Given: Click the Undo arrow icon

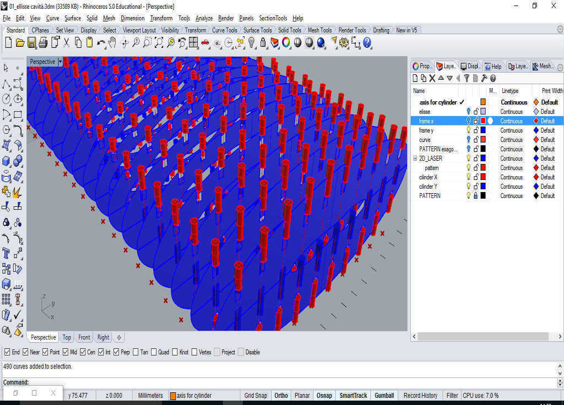Looking at the screenshot, I should (101, 43).
